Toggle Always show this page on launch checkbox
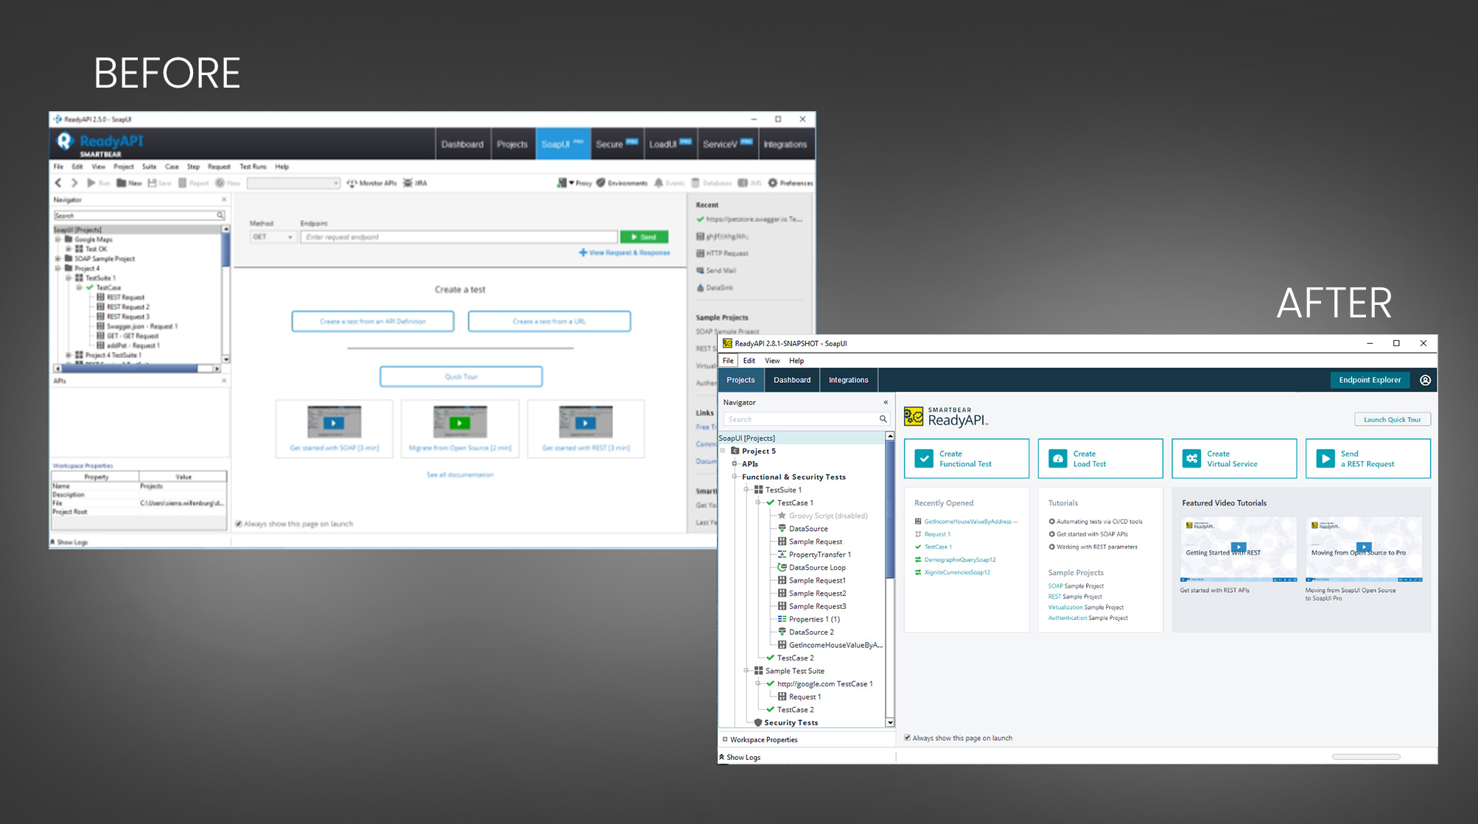 pyautogui.click(x=908, y=738)
